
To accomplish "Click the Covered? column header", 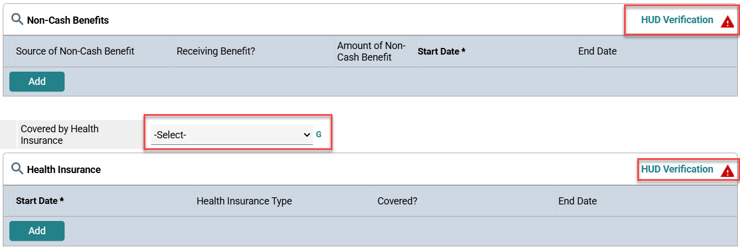I will pyautogui.click(x=397, y=201).
